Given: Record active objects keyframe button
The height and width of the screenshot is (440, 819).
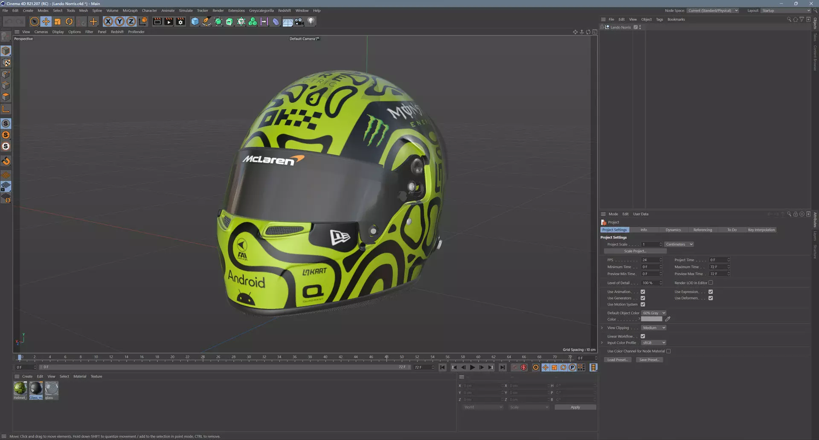Looking at the screenshot, I should 524,367.
